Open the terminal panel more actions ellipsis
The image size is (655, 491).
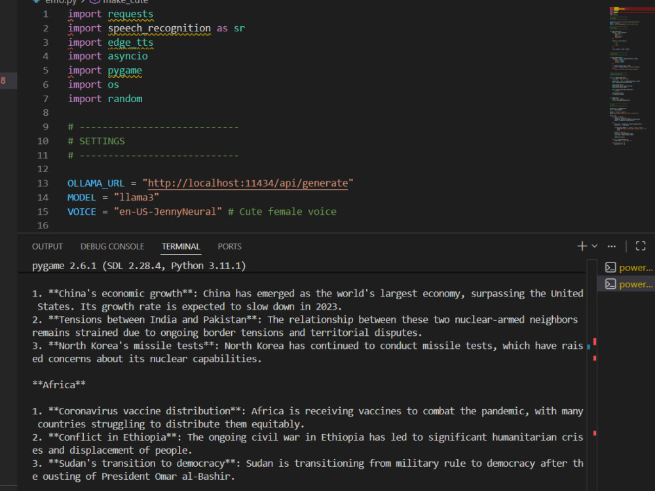click(x=612, y=246)
